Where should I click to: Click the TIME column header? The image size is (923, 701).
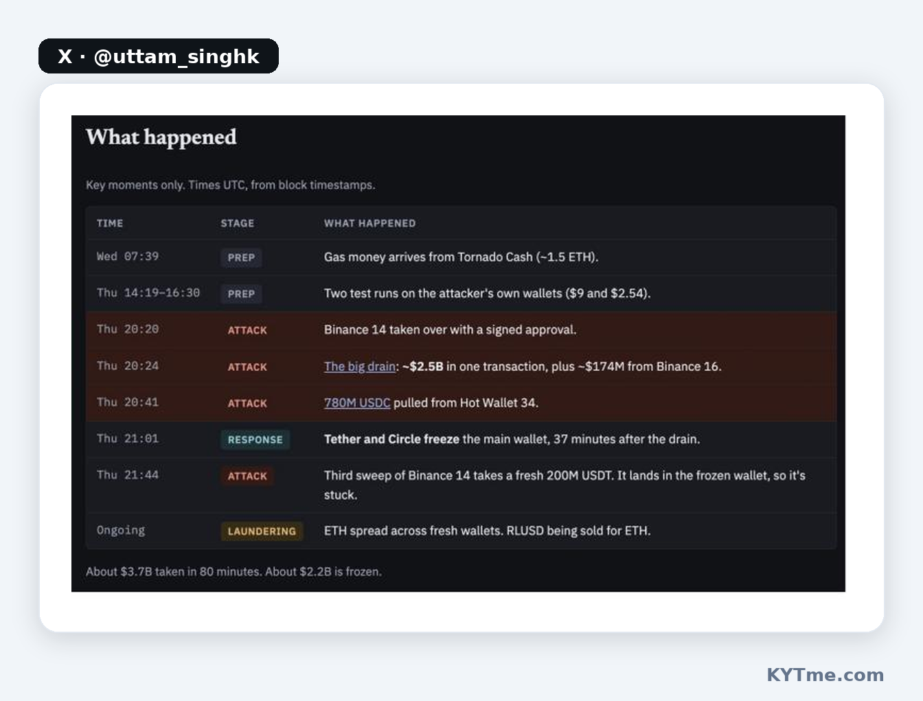click(110, 223)
